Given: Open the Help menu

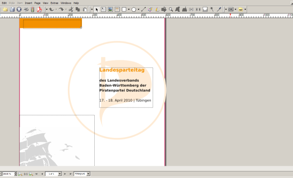Looking at the screenshot, I should (x=76, y=3).
